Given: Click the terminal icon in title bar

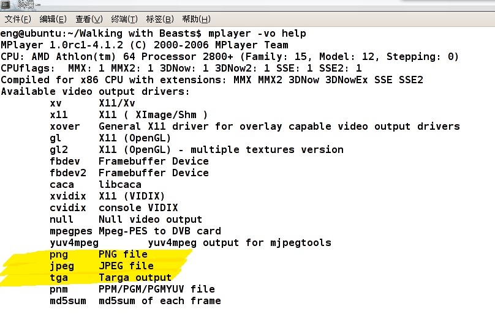Looking at the screenshot, I should click(x=6, y=4).
